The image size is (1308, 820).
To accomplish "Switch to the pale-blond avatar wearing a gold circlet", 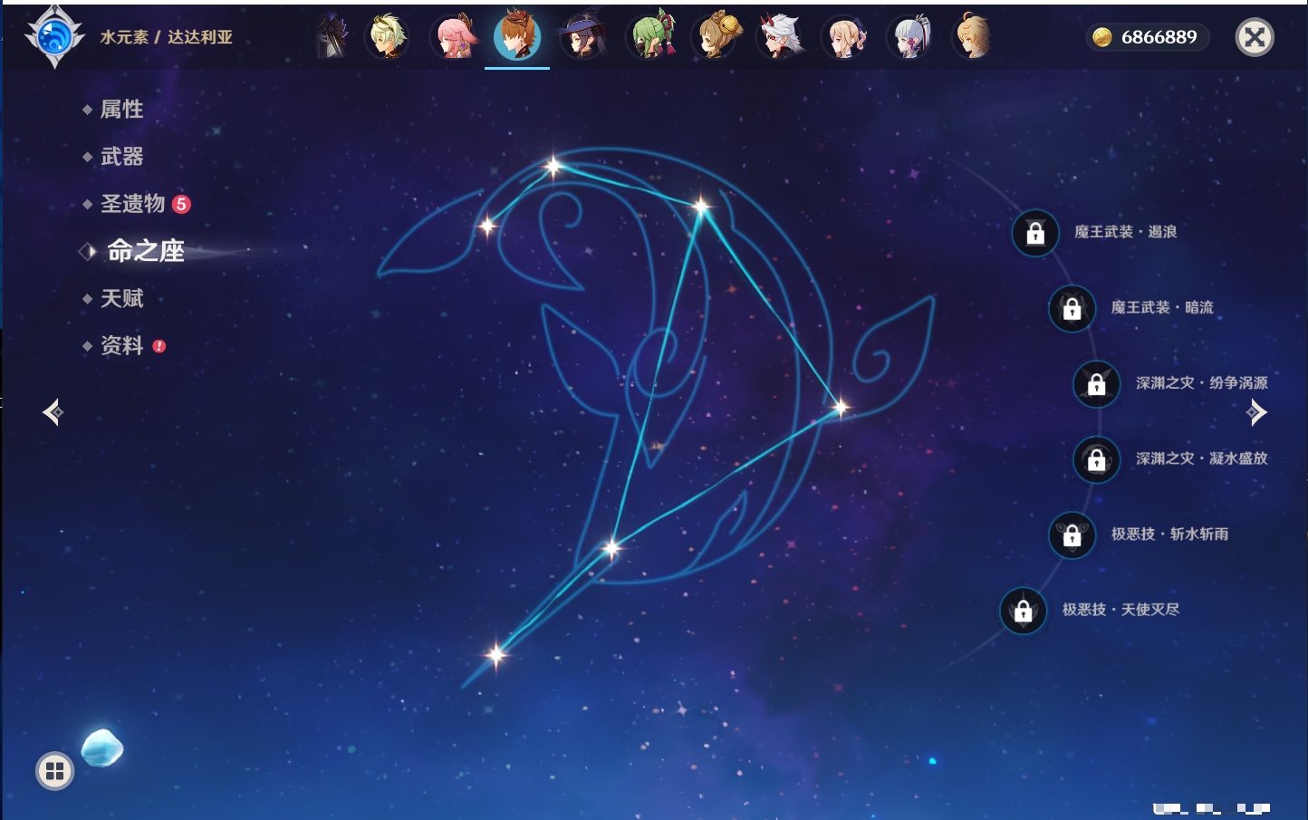I will click(388, 37).
